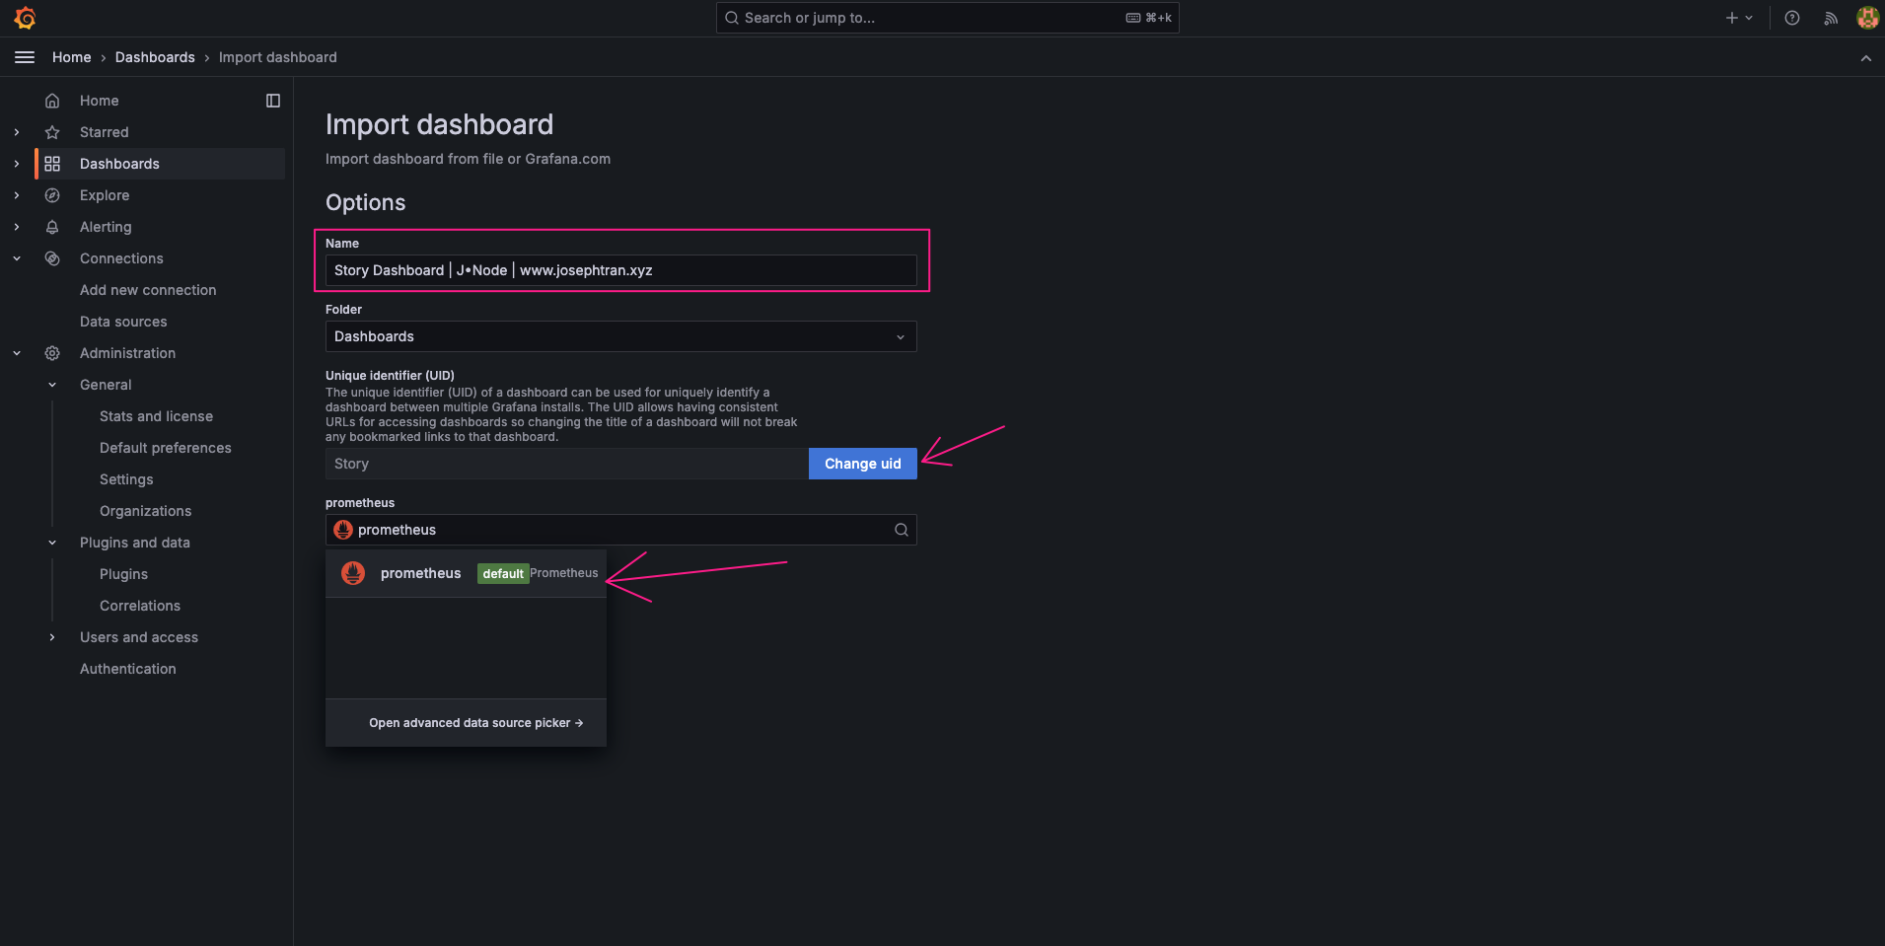Viewport: 1885px width, 946px height.
Task: Open the Plugins page
Action: (123, 574)
